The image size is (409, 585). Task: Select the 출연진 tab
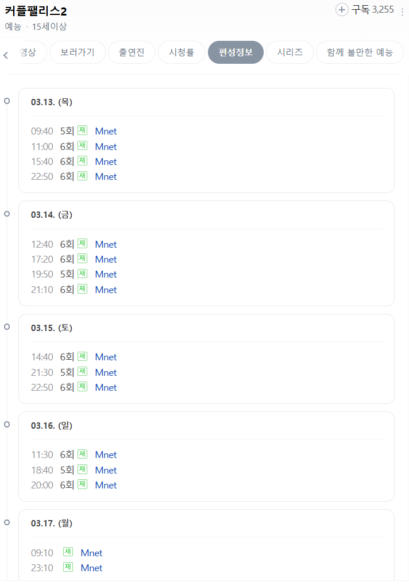click(x=132, y=52)
